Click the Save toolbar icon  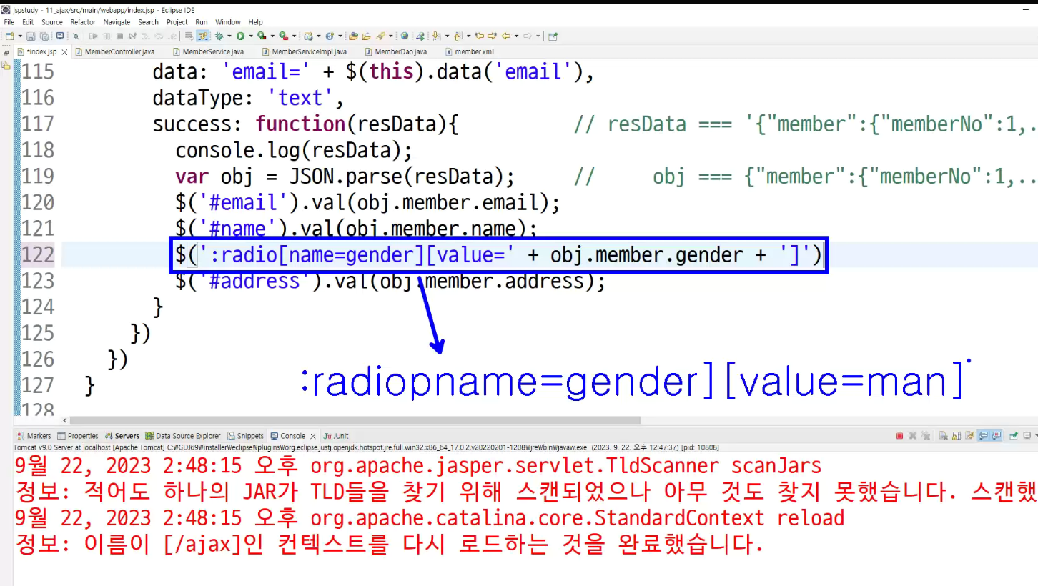click(x=31, y=36)
